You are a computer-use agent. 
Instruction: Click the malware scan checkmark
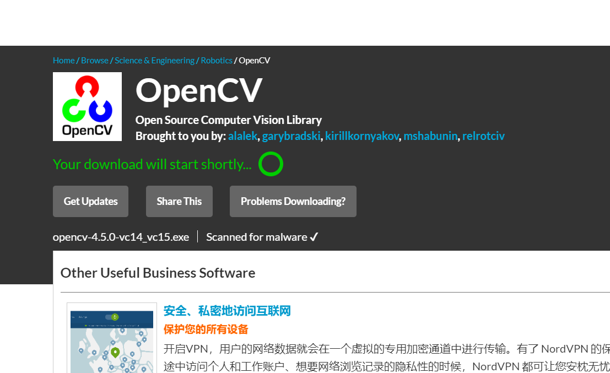pos(314,236)
